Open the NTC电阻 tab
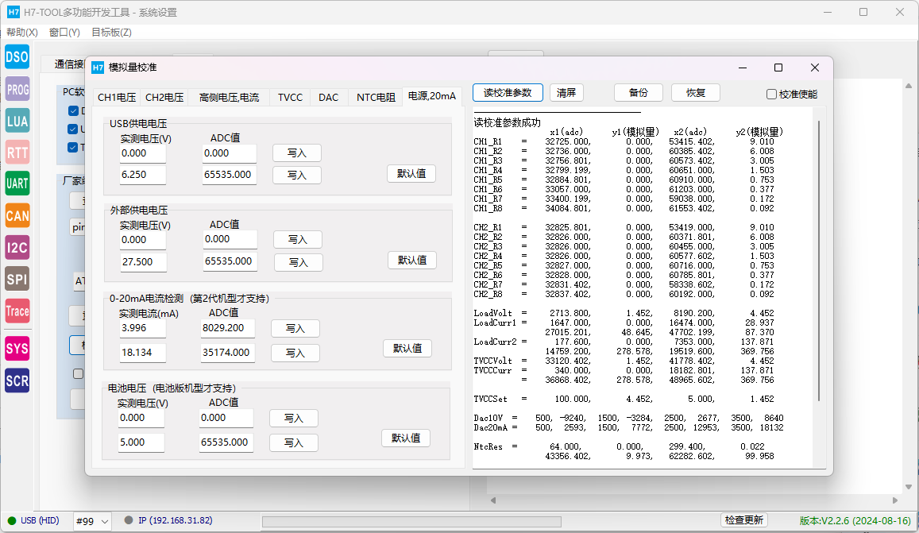 (376, 98)
